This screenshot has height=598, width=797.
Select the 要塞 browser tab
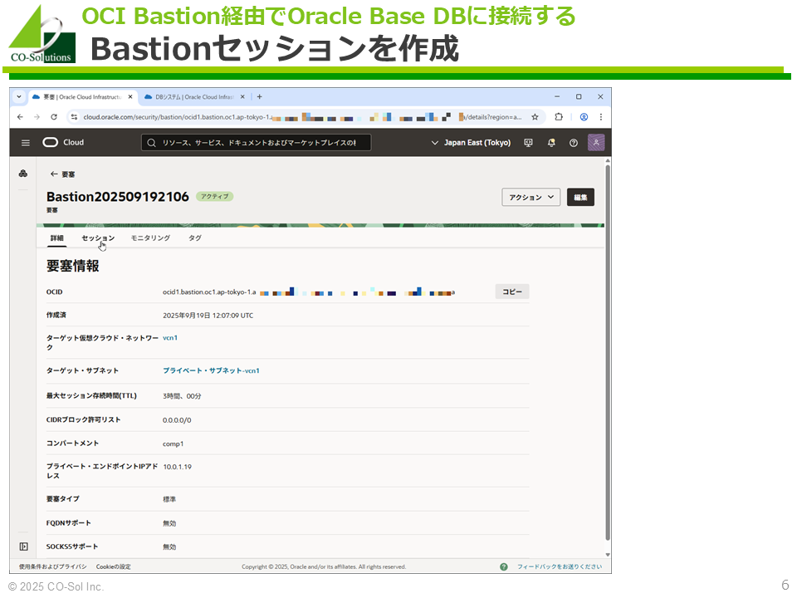(x=82, y=96)
